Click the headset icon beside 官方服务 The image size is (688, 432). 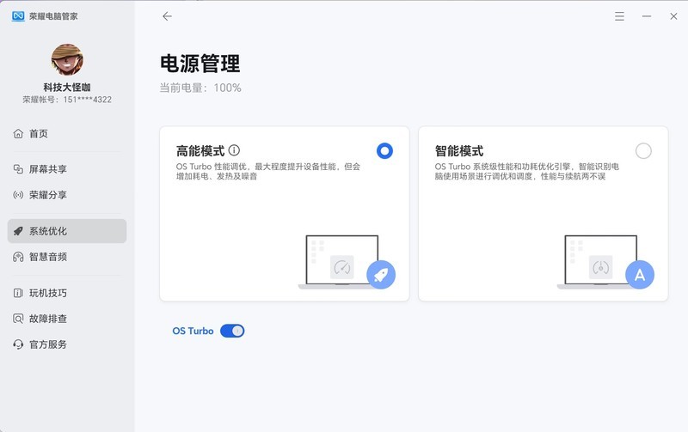pos(18,344)
